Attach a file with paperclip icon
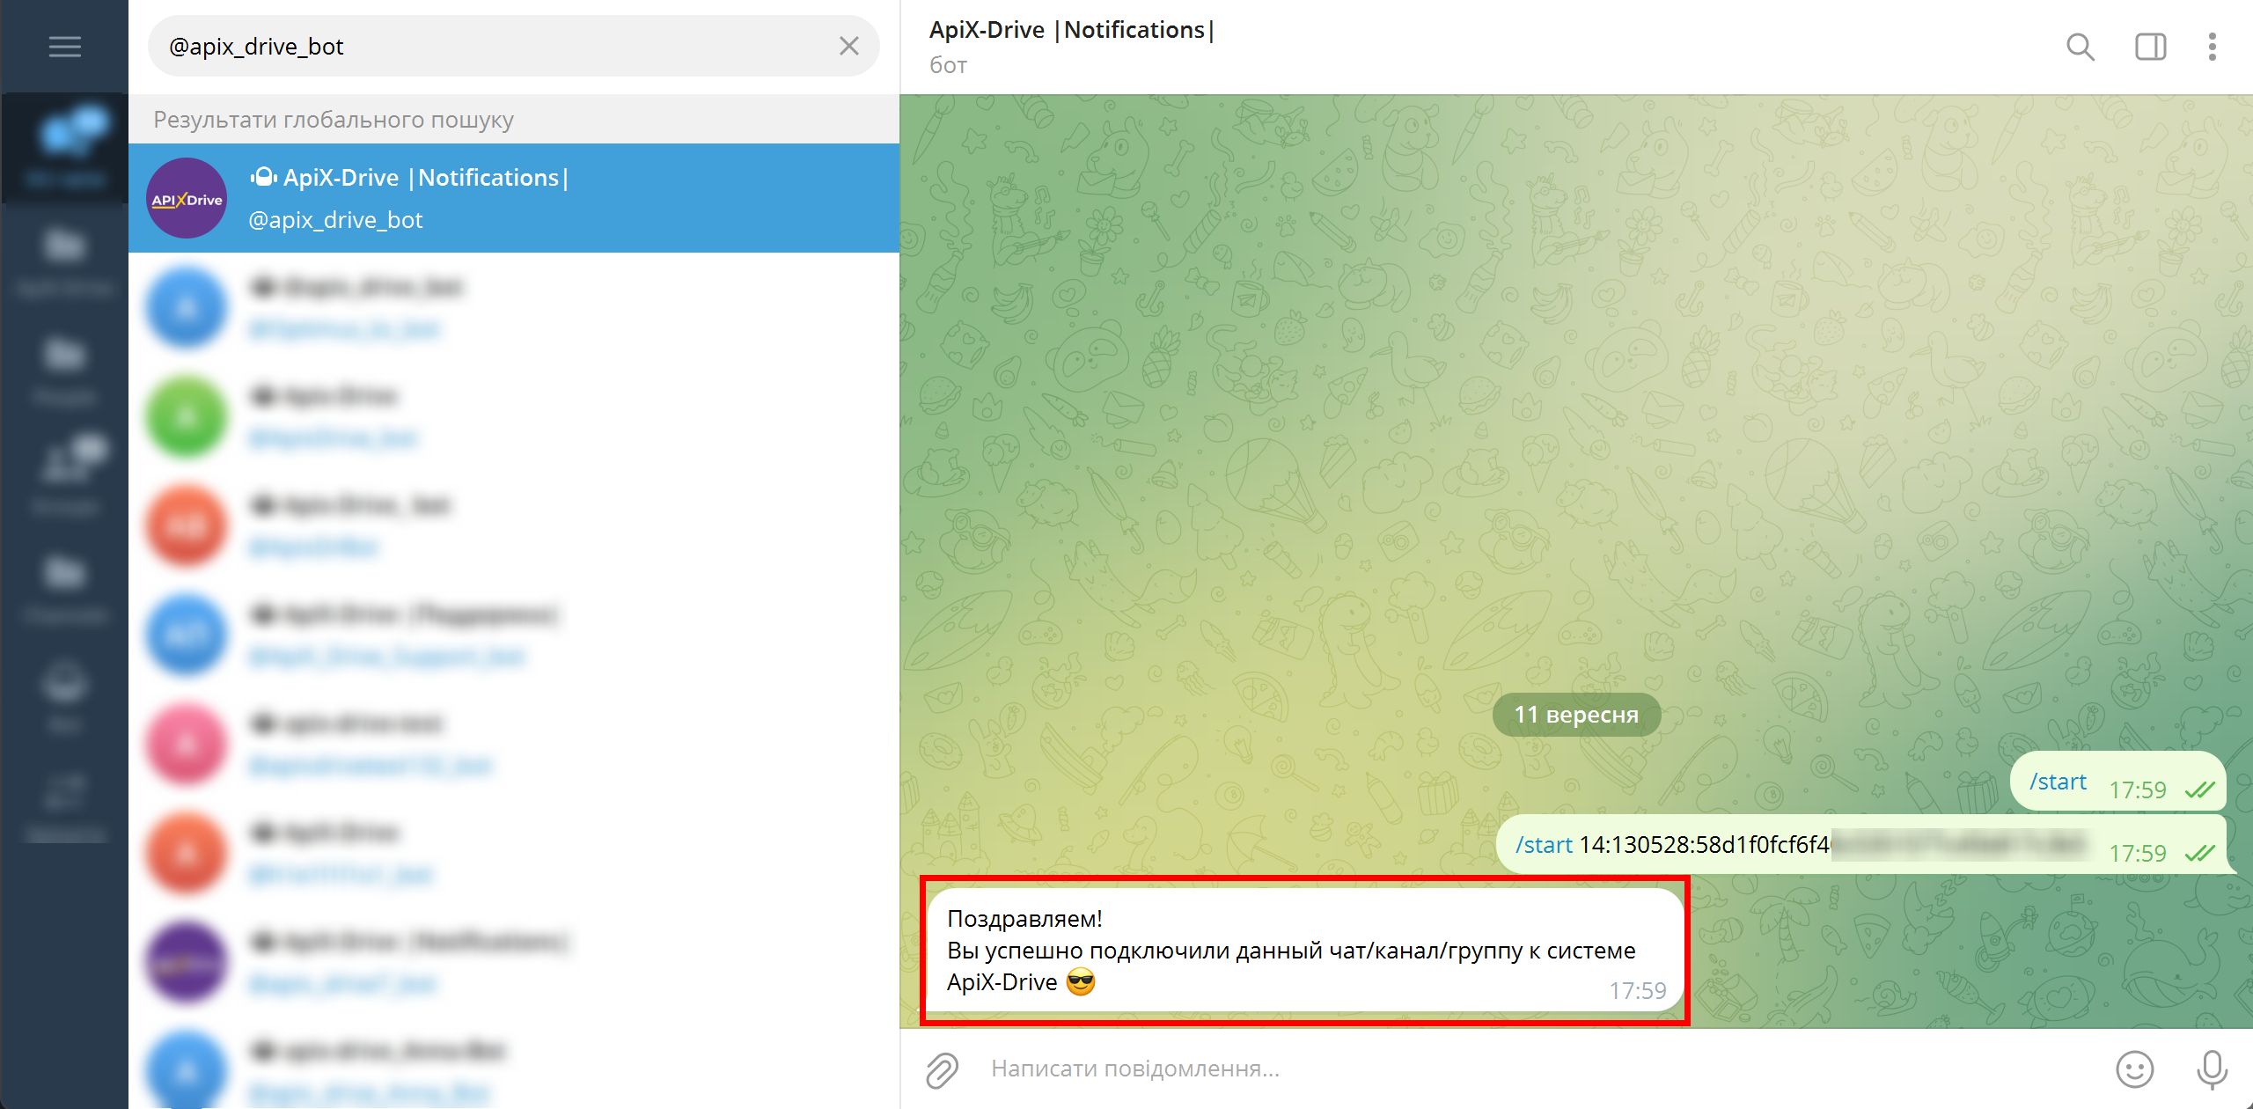The image size is (2253, 1109). coord(942,1069)
